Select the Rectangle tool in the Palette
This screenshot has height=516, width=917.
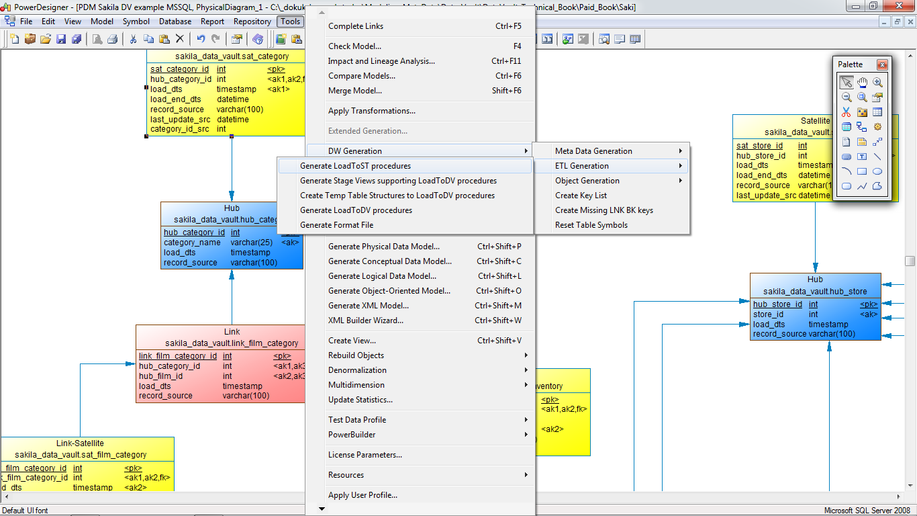(x=862, y=171)
